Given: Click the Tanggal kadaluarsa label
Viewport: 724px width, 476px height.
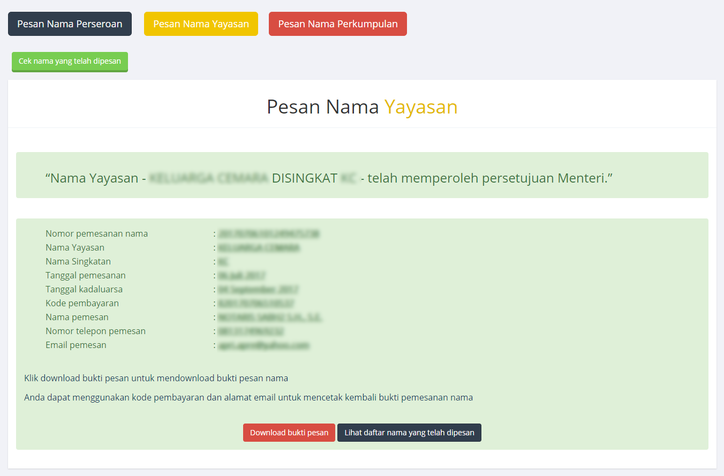Looking at the screenshot, I should tap(84, 289).
